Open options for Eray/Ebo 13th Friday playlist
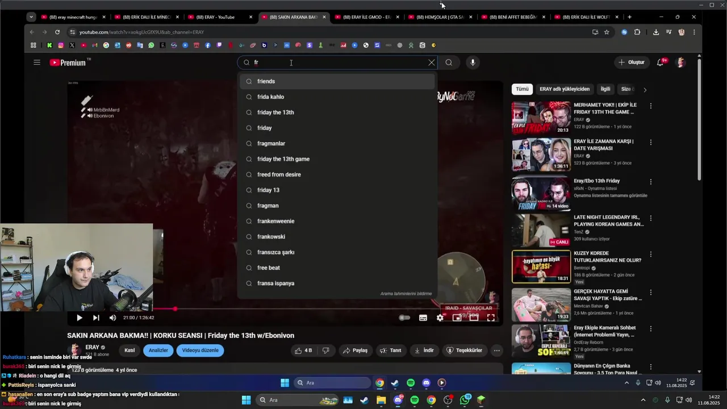 coord(651,182)
